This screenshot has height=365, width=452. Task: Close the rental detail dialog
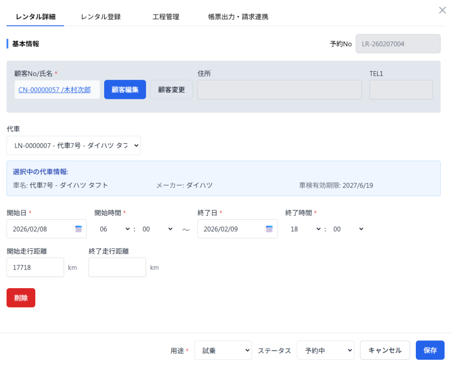click(442, 10)
